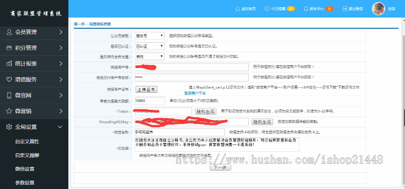Open 自定义提醒 submenu item
Viewport: 405px width, 189px height.
click(27, 155)
